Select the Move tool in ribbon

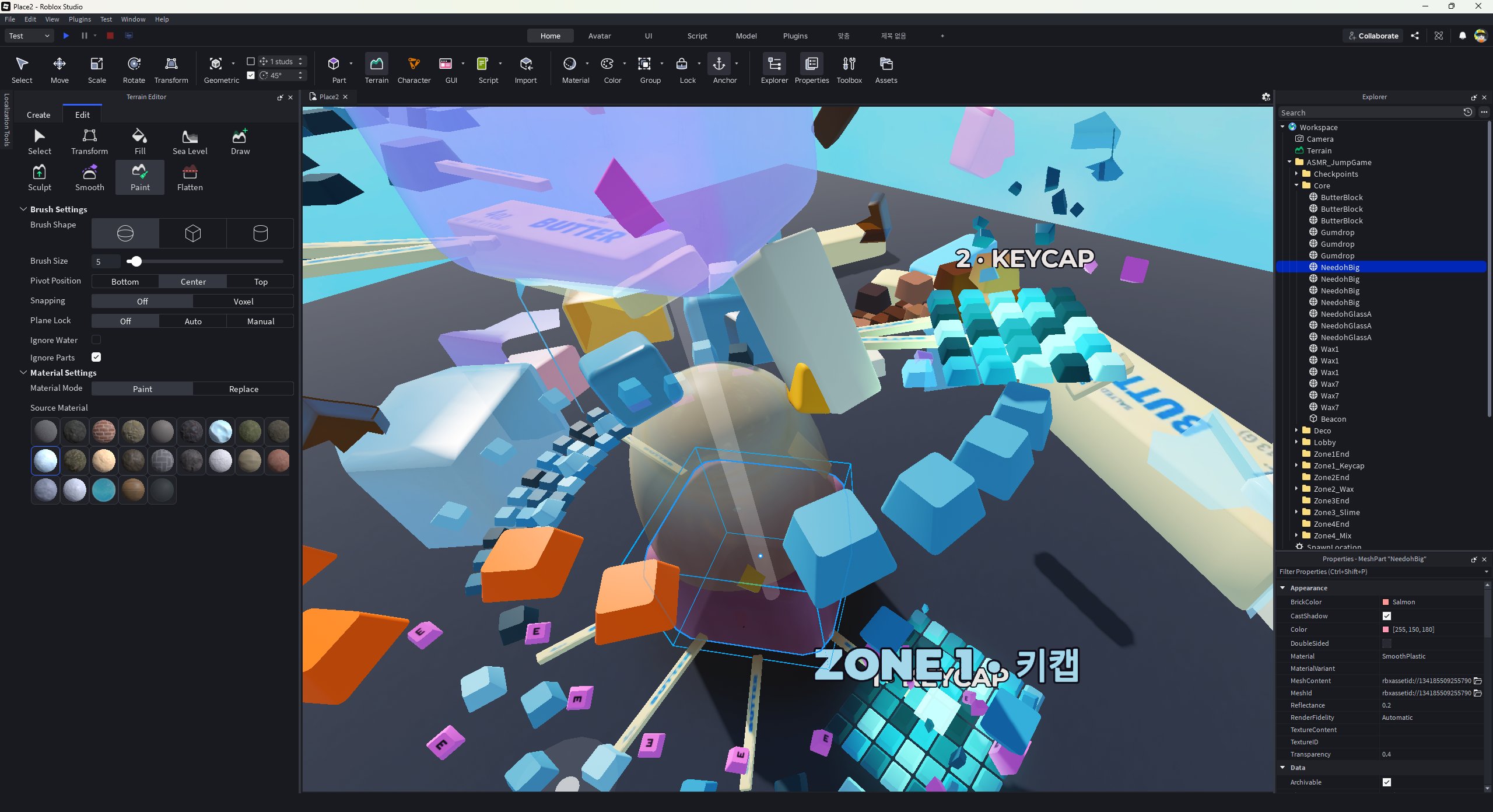coord(59,69)
